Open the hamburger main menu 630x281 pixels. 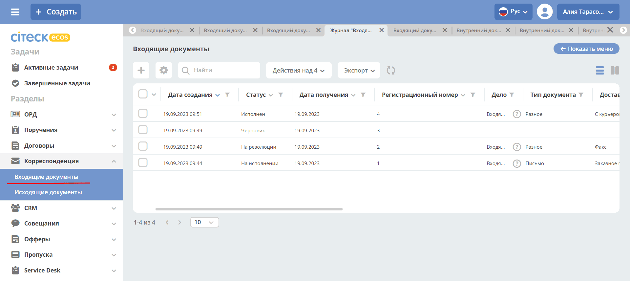[15, 12]
